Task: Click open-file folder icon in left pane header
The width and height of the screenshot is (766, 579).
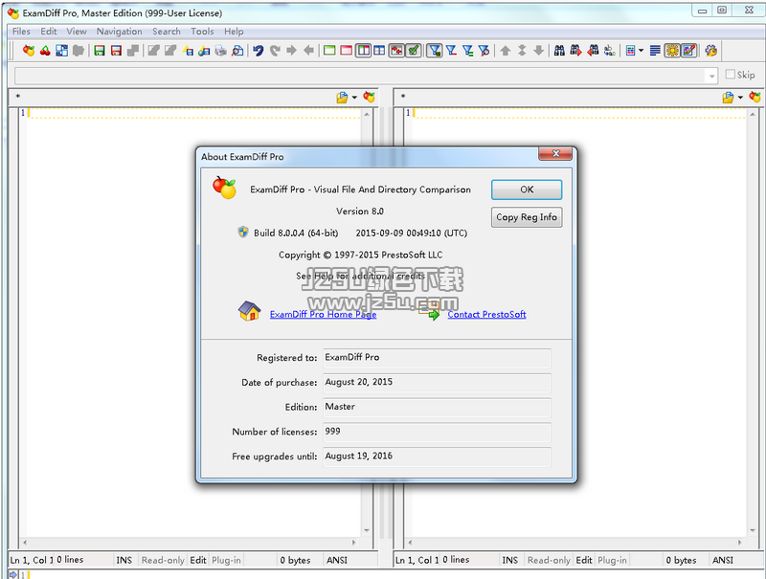Action: coord(342,98)
